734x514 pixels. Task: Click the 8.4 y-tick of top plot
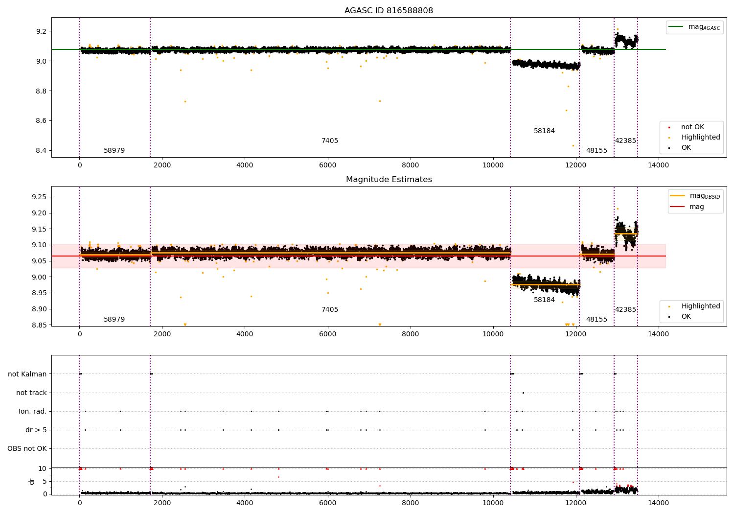[41, 150]
